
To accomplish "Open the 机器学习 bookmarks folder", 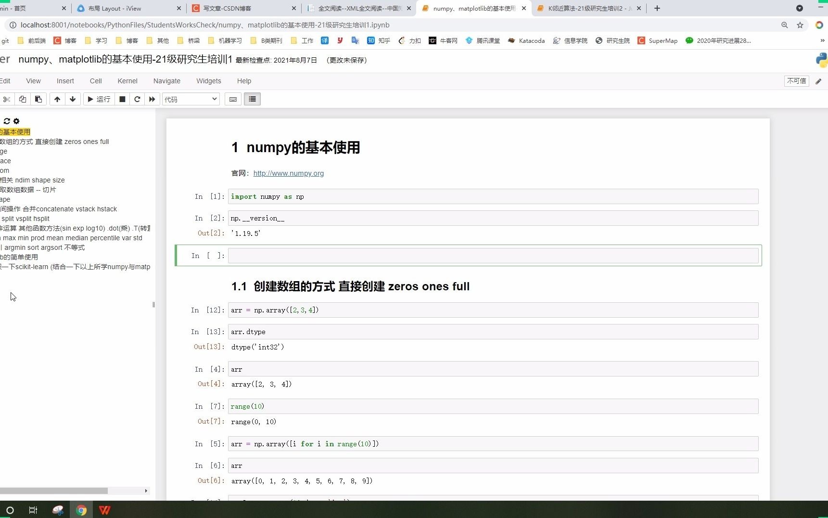I will [225, 40].
